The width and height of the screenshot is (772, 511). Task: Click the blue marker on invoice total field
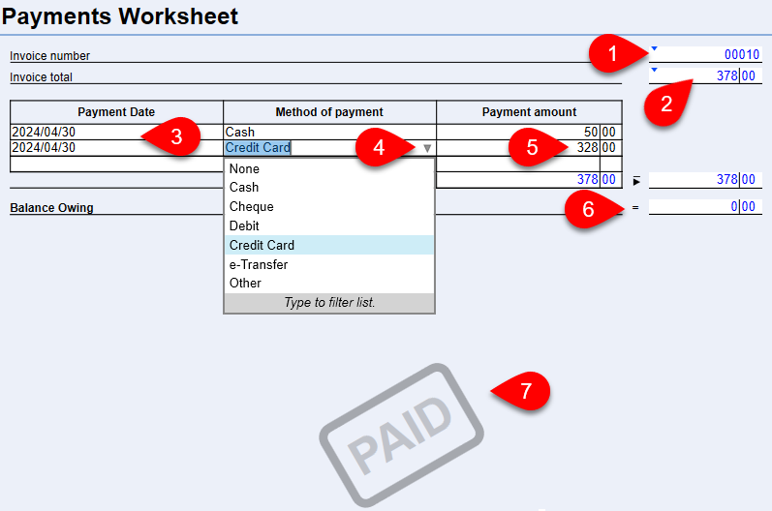pyautogui.click(x=655, y=70)
